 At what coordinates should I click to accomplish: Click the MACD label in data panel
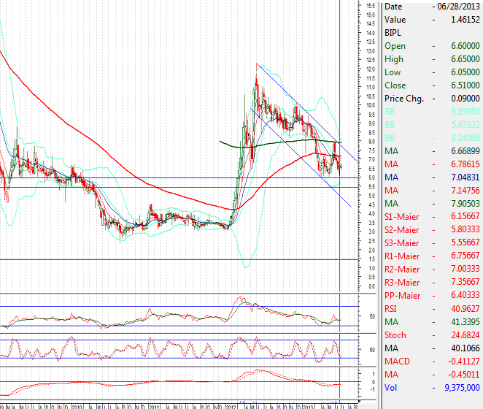396,362
